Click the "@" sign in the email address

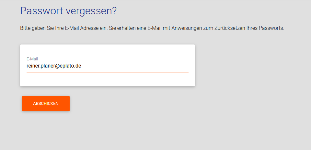pos(58,66)
